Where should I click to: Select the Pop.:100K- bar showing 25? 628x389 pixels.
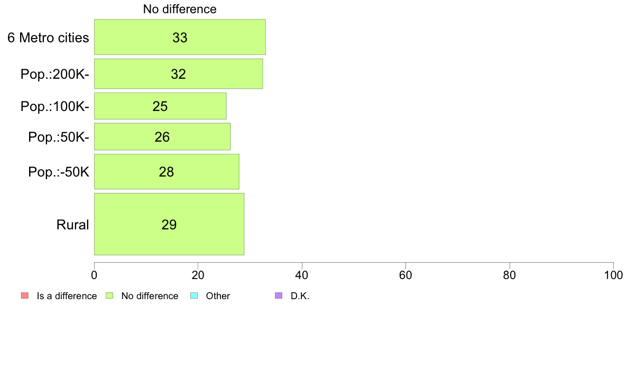point(160,106)
